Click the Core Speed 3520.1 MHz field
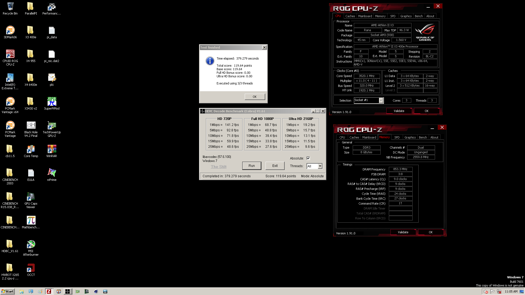 pyautogui.click(x=367, y=76)
